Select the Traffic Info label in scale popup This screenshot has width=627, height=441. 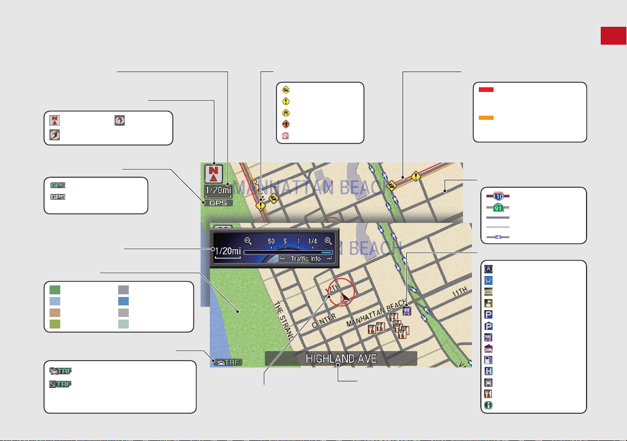coord(305,259)
